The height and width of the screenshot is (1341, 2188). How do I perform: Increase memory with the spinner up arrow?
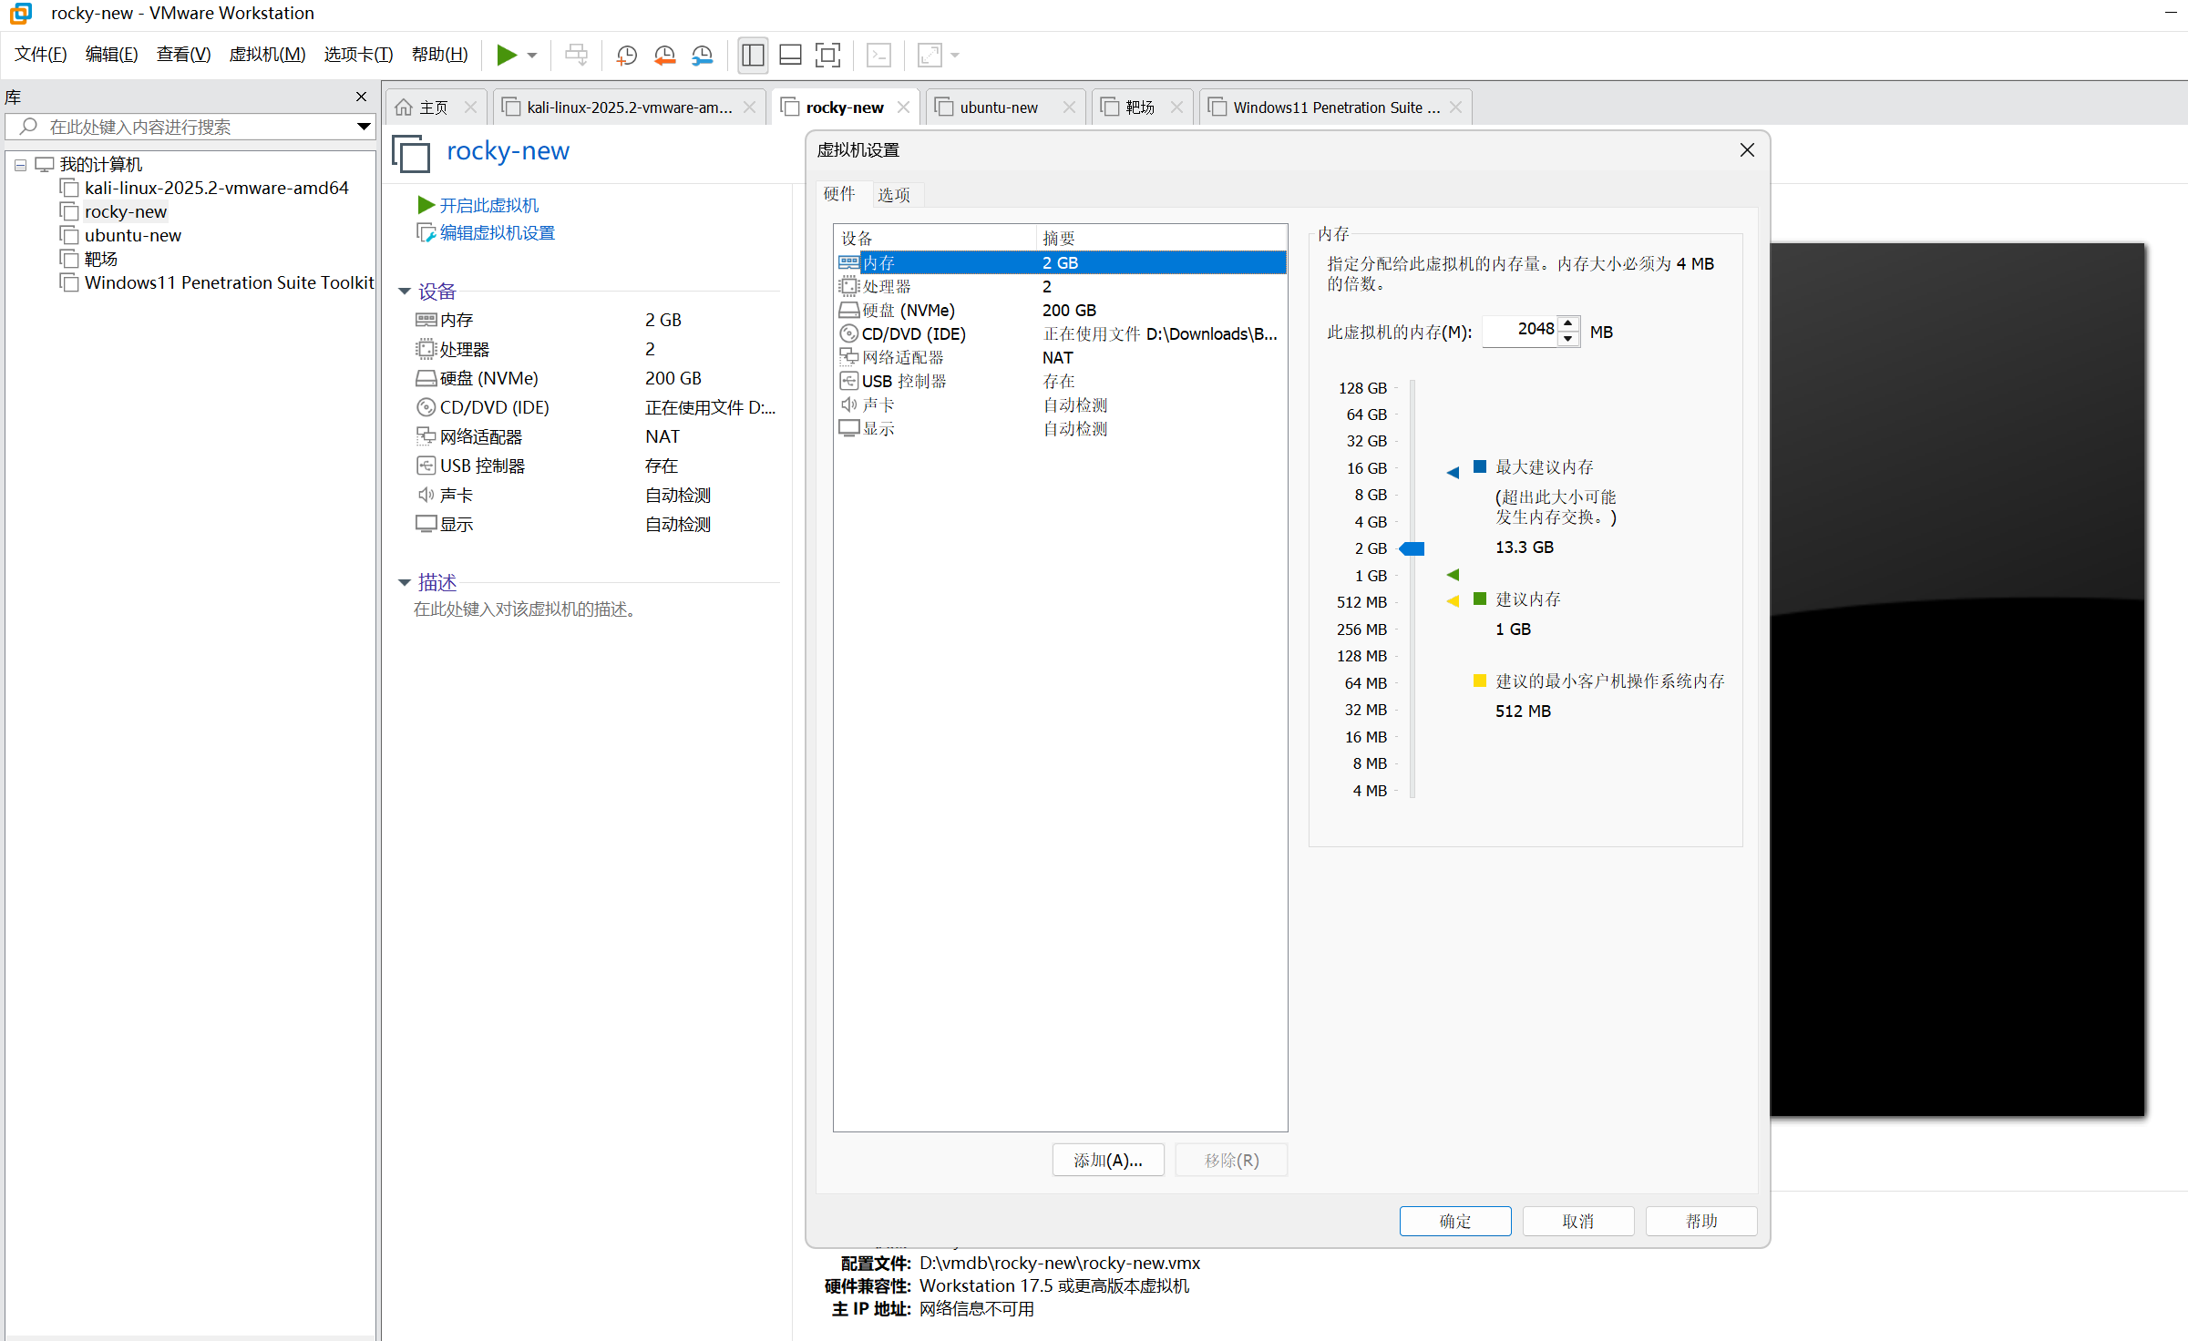pyautogui.click(x=1568, y=323)
